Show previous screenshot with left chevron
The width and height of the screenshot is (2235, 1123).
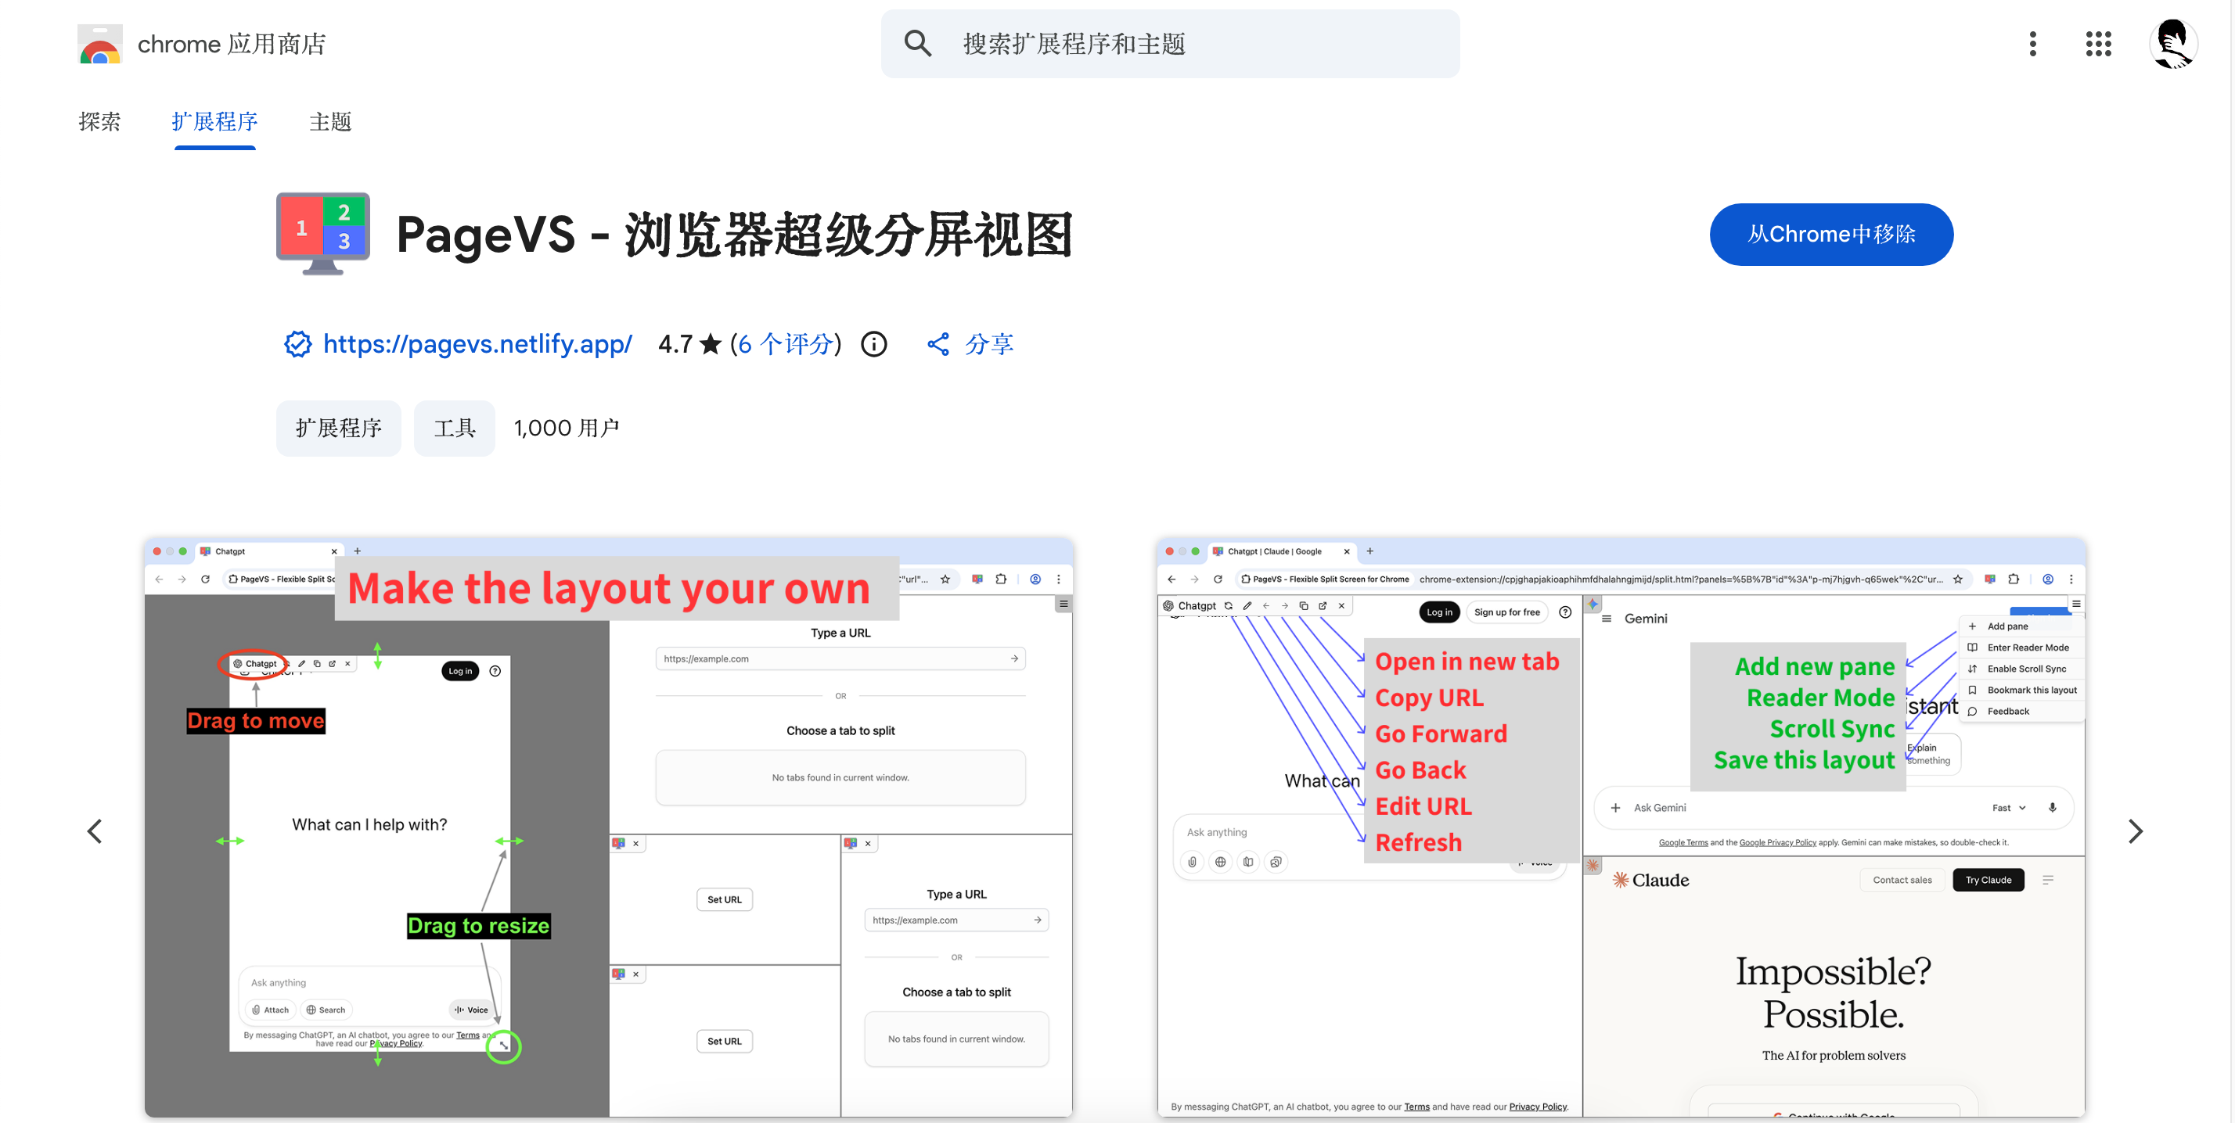pyautogui.click(x=95, y=831)
